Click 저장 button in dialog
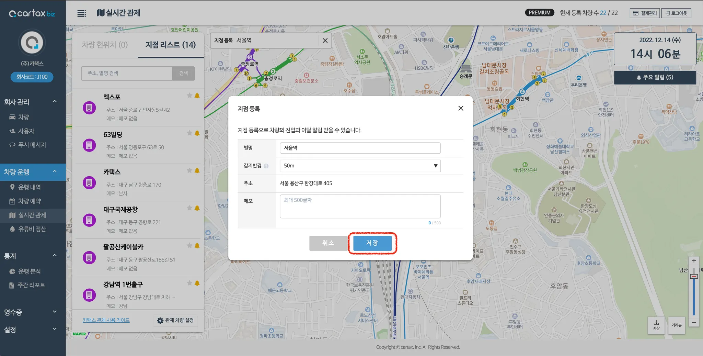Image resolution: width=703 pixels, height=356 pixels. click(372, 243)
